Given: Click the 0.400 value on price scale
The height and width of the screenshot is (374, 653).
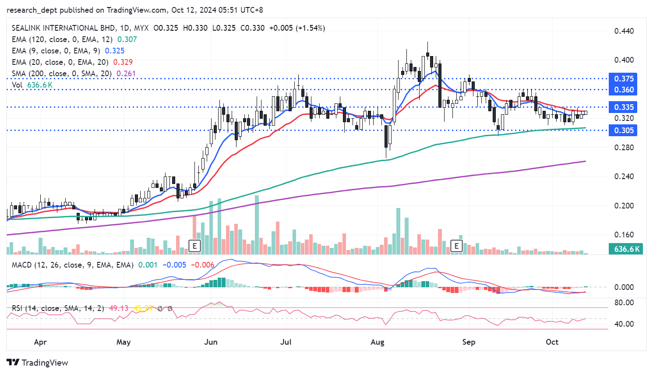Looking at the screenshot, I should click(624, 60).
